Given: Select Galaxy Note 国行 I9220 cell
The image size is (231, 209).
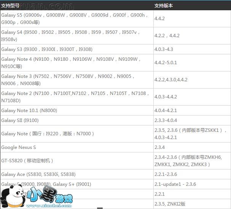Looking at the screenshot, I should coord(77,134).
